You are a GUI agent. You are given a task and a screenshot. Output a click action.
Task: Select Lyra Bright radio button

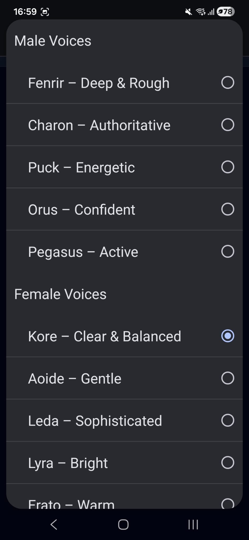click(228, 462)
